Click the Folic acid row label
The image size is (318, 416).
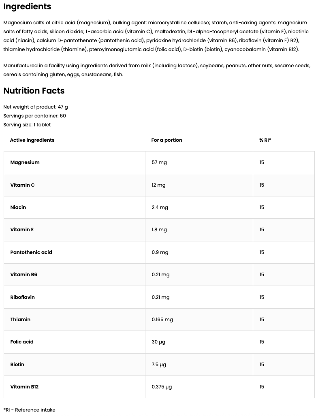tap(22, 342)
